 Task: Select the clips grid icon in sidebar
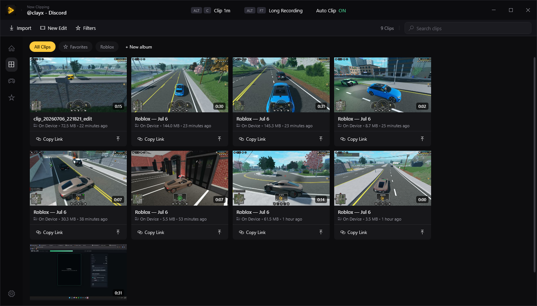[x=12, y=65]
